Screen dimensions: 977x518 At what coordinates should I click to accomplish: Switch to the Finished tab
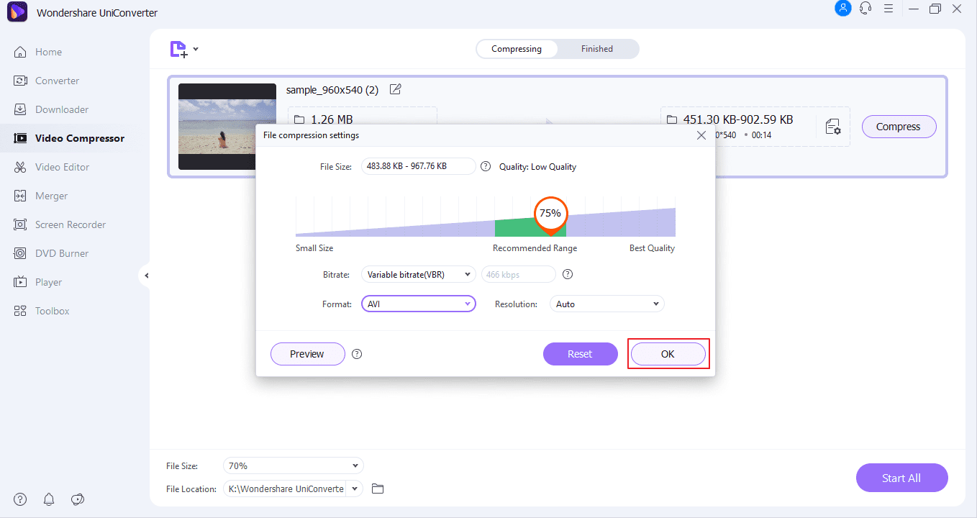[597, 49]
